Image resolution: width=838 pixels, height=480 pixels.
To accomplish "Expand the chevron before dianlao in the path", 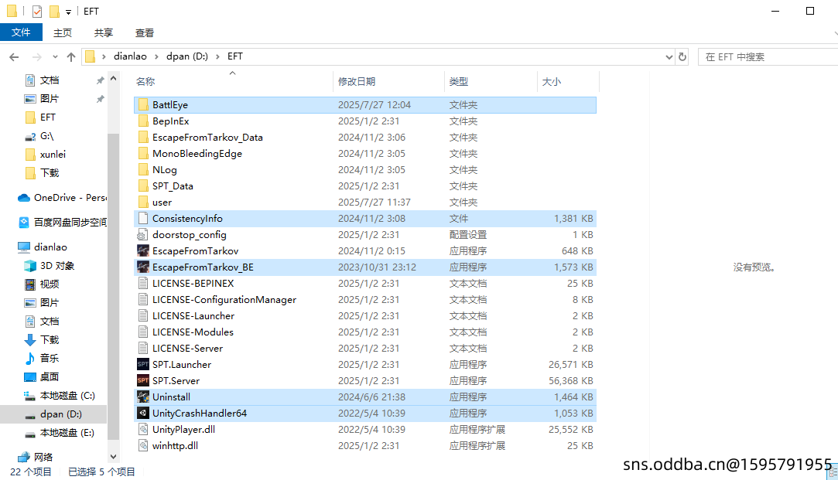I will point(104,56).
